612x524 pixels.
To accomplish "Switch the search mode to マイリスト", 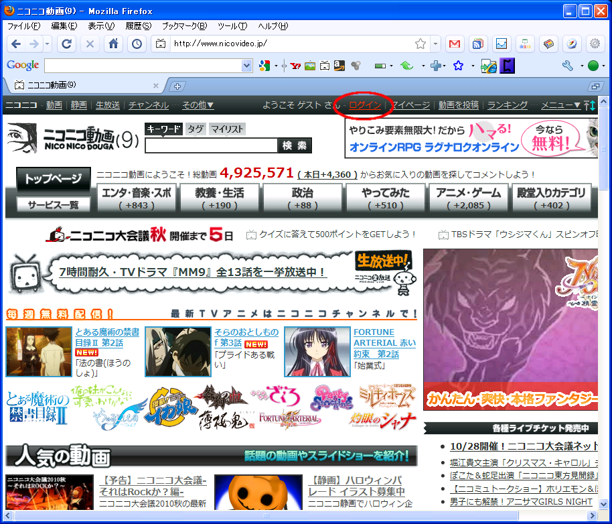I will tap(227, 129).
